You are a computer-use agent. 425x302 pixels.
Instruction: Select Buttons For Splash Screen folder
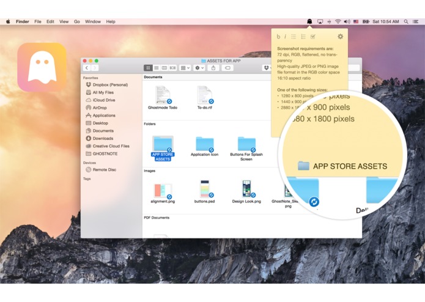tap(246, 149)
